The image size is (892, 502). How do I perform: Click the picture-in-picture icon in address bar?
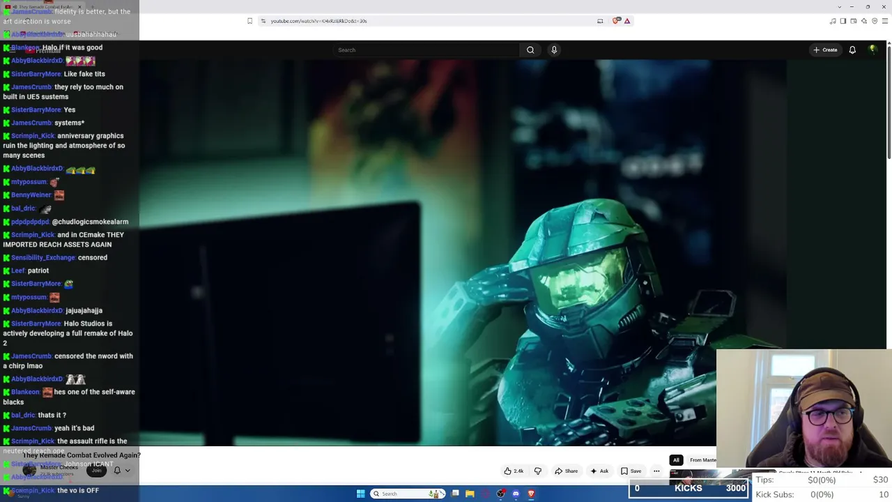[600, 21]
